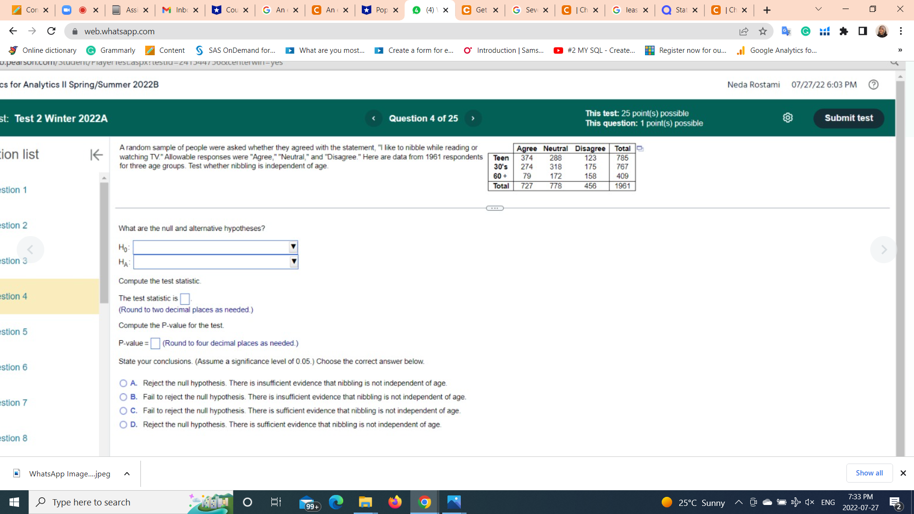The image size is (914, 514).
Task: Open test settings gear icon
Action: click(788, 118)
